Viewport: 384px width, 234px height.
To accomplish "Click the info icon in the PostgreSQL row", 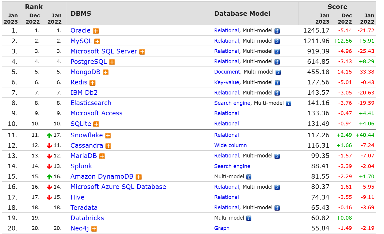I will (277, 62).
